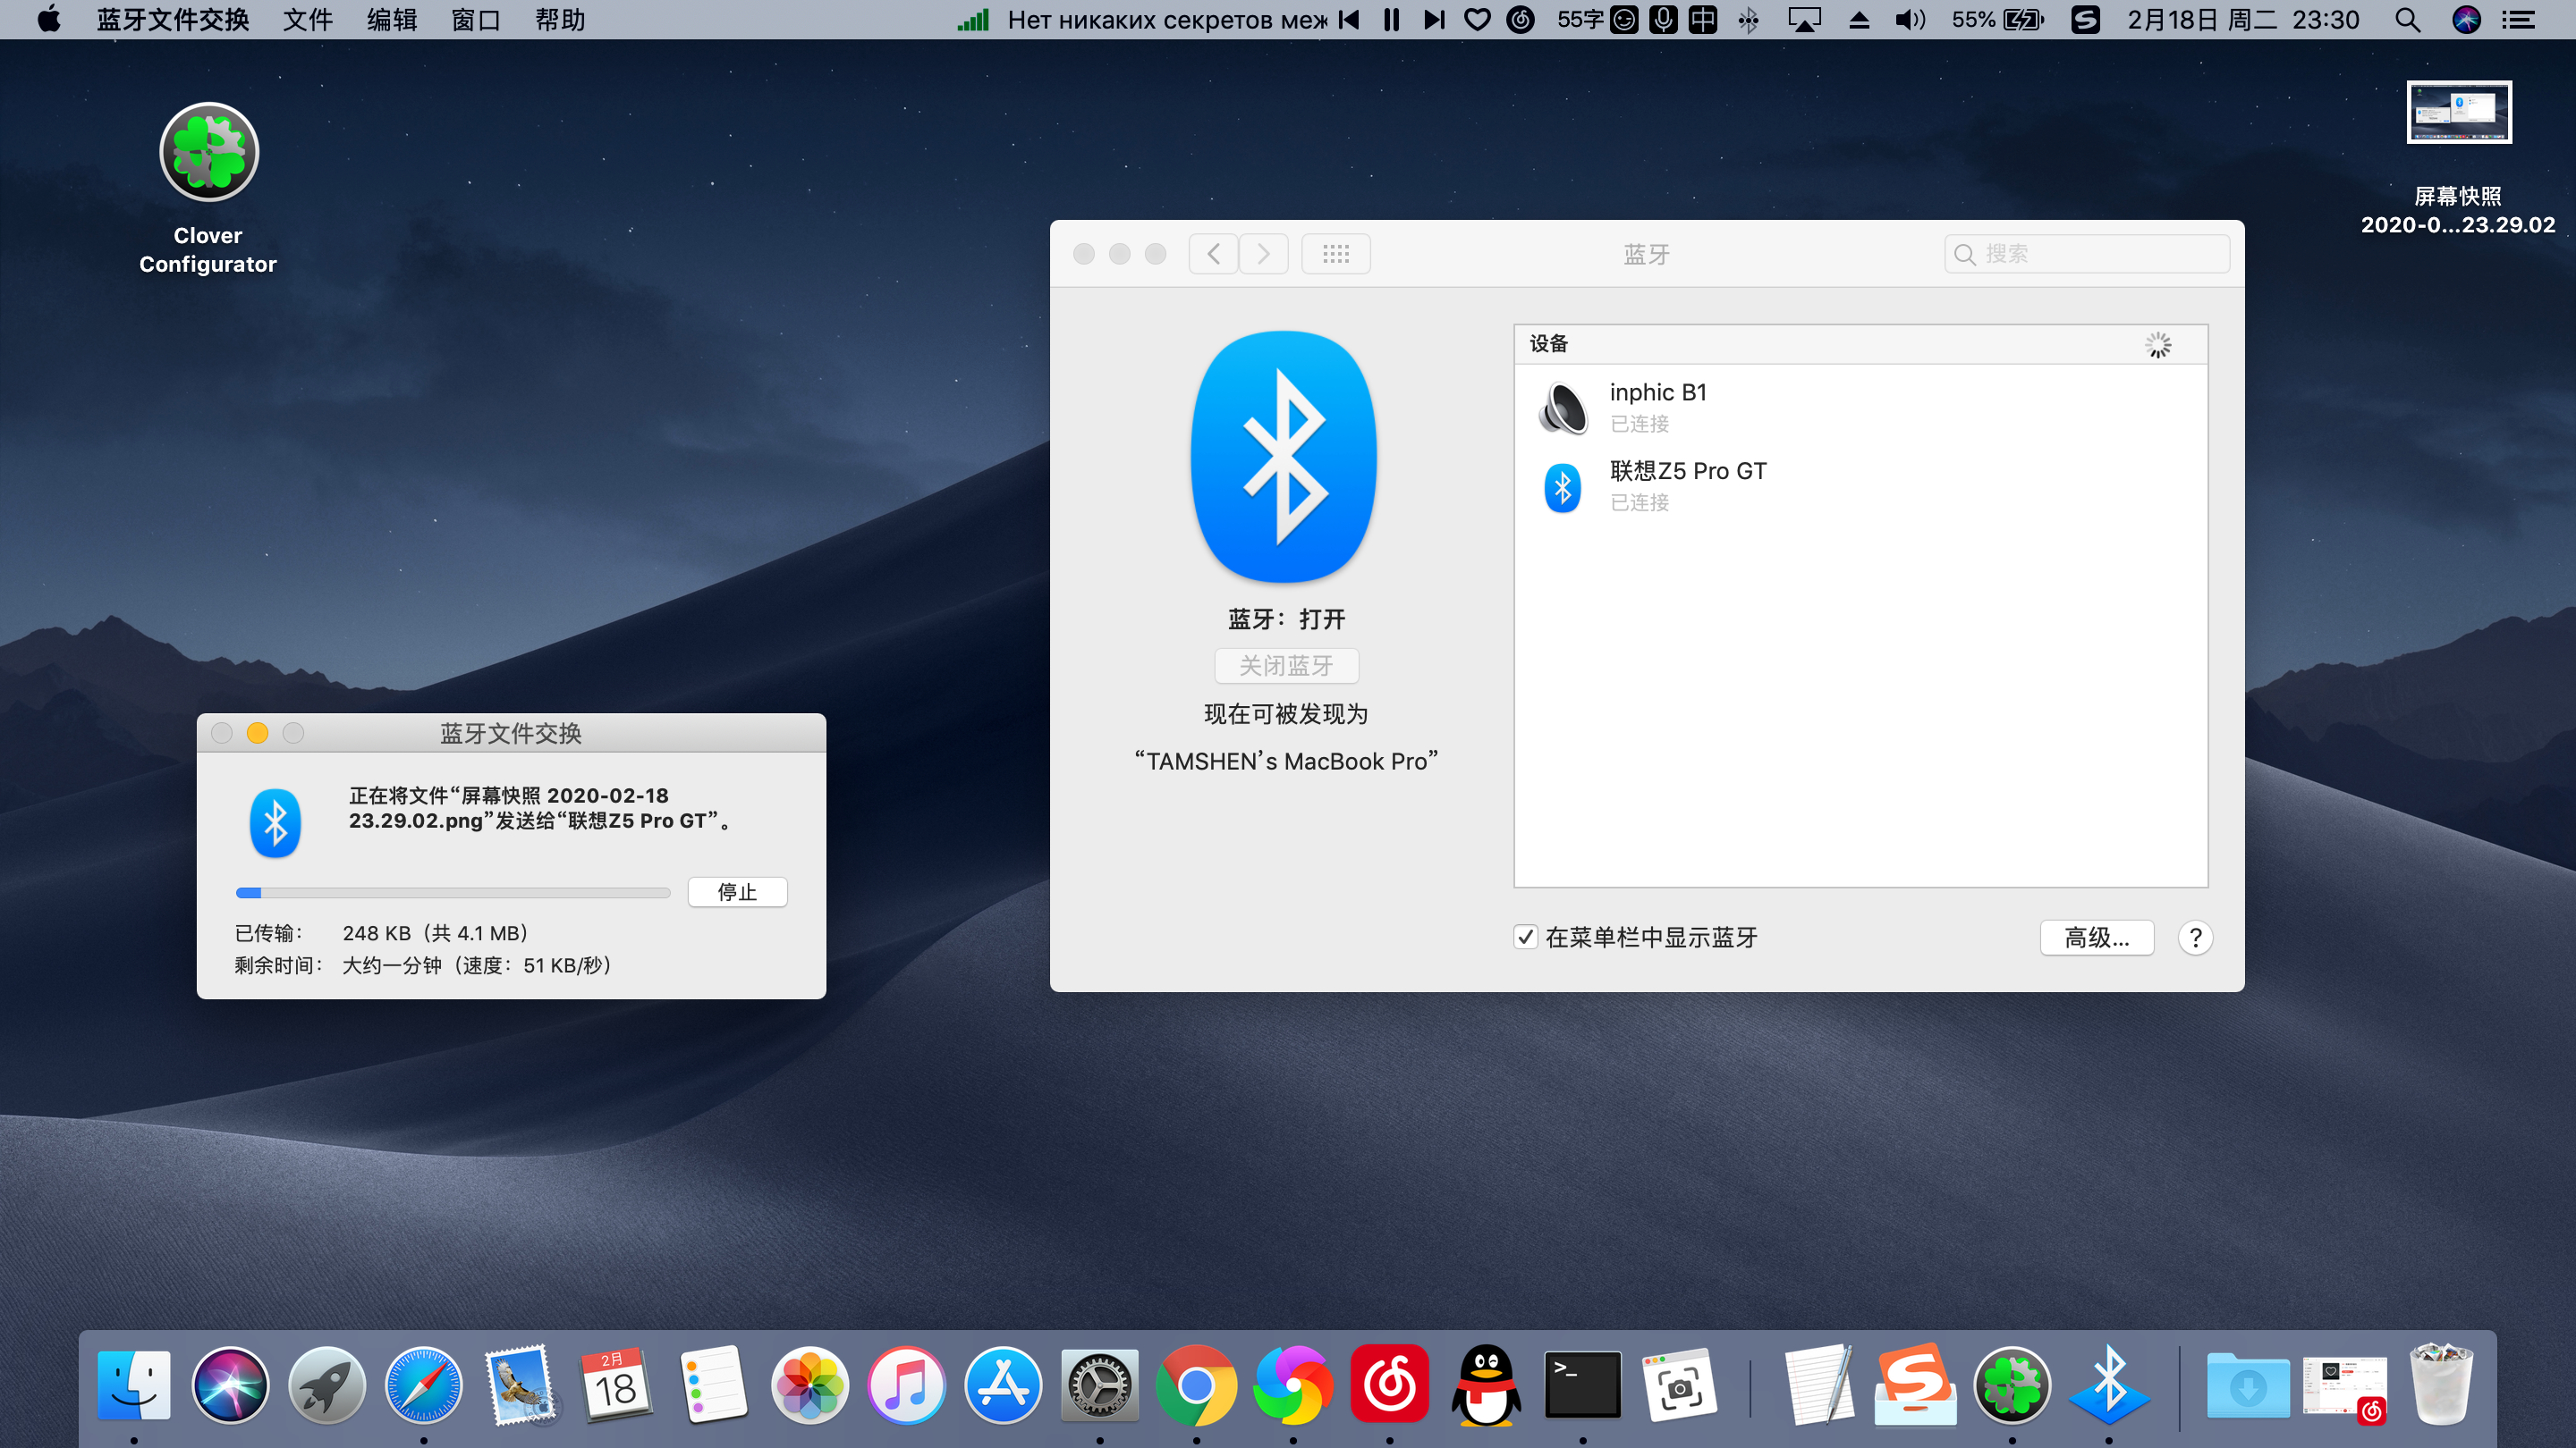Click the NetEase music menu bar icon
Screen dimensions: 2576x1448
click(1520, 20)
